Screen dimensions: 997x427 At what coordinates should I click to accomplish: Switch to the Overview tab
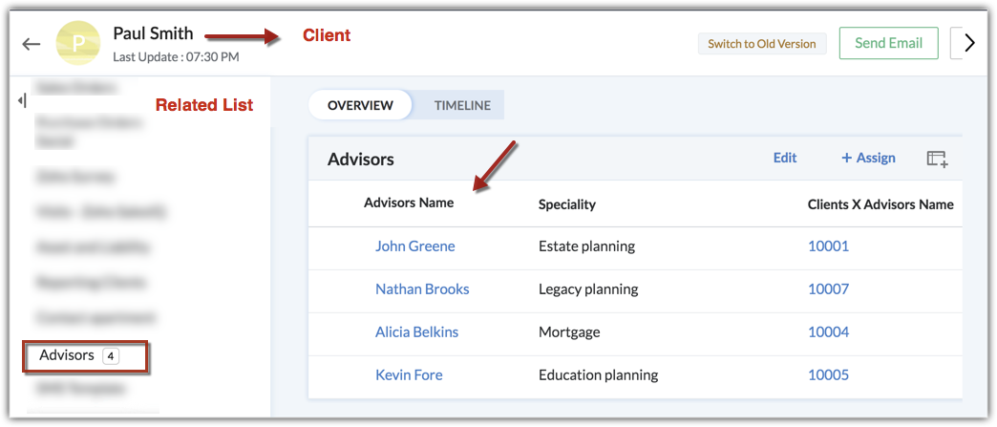tap(360, 105)
